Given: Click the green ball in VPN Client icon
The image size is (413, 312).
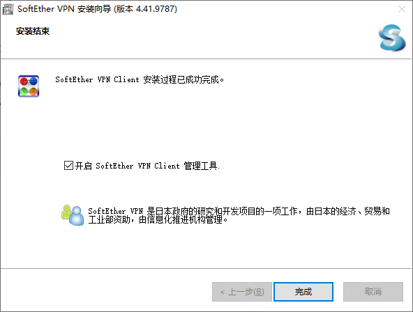Looking at the screenshot, I should [24, 91].
